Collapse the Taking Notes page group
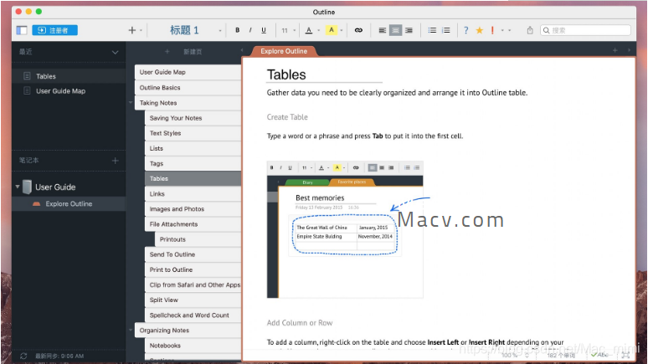Image resolution: width=648 pixels, height=364 pixels. [x=131, y=102]
